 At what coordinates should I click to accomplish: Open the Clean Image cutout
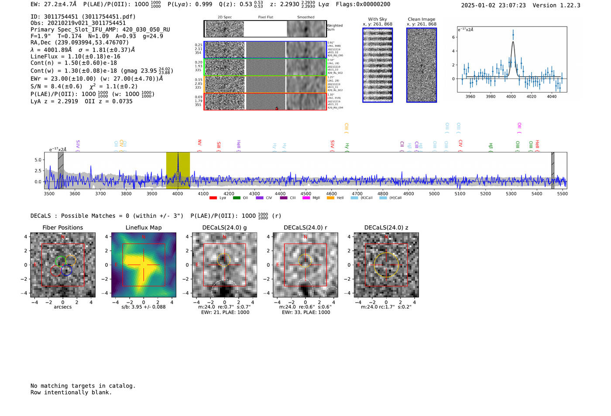422,65
